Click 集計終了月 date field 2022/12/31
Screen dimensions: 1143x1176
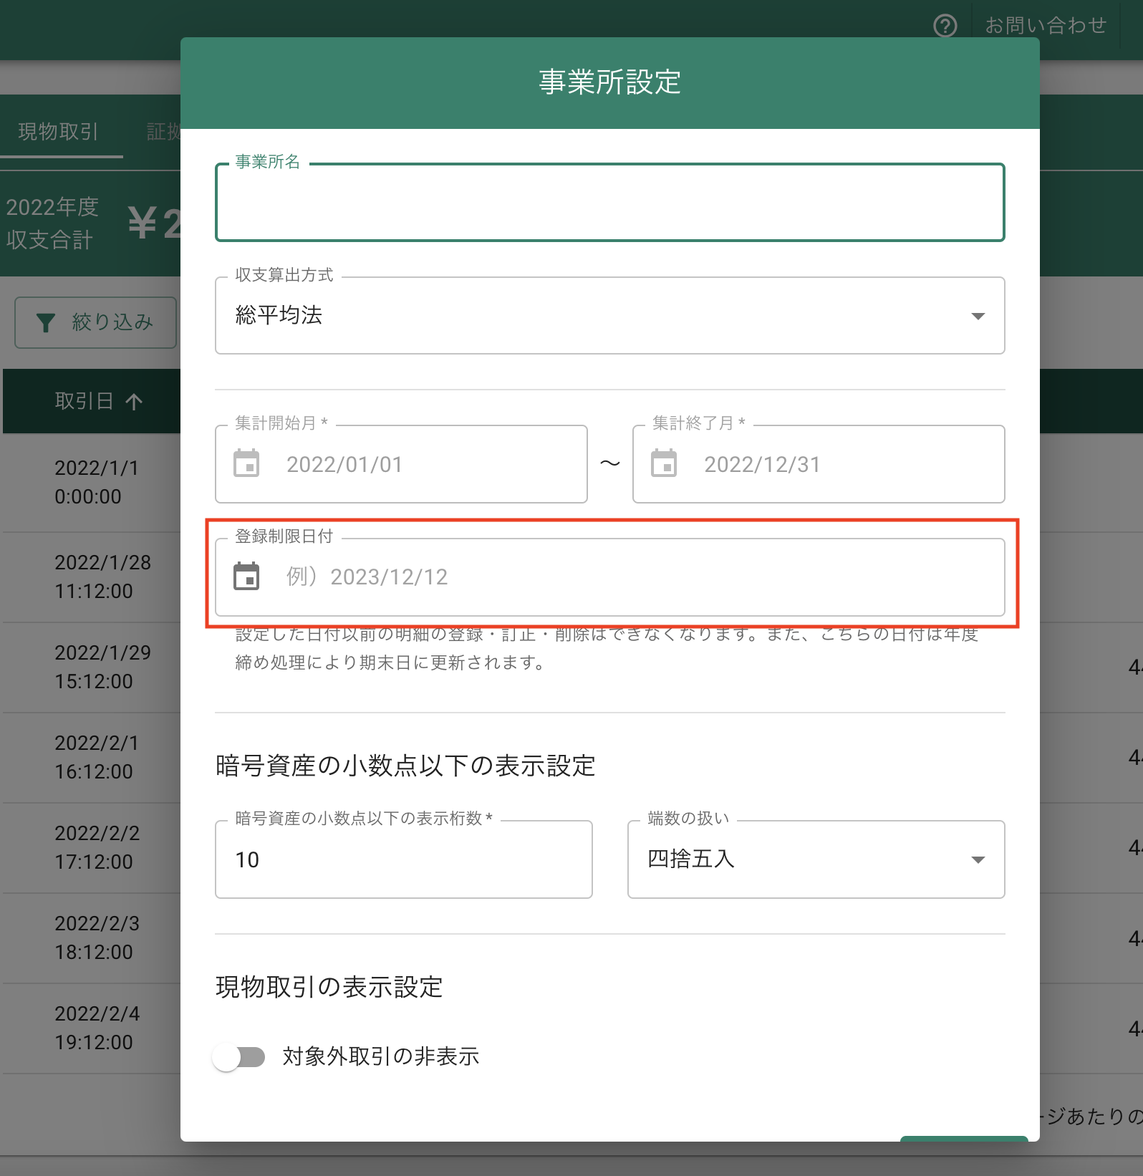pyautogui.click(x=819, y=464)
